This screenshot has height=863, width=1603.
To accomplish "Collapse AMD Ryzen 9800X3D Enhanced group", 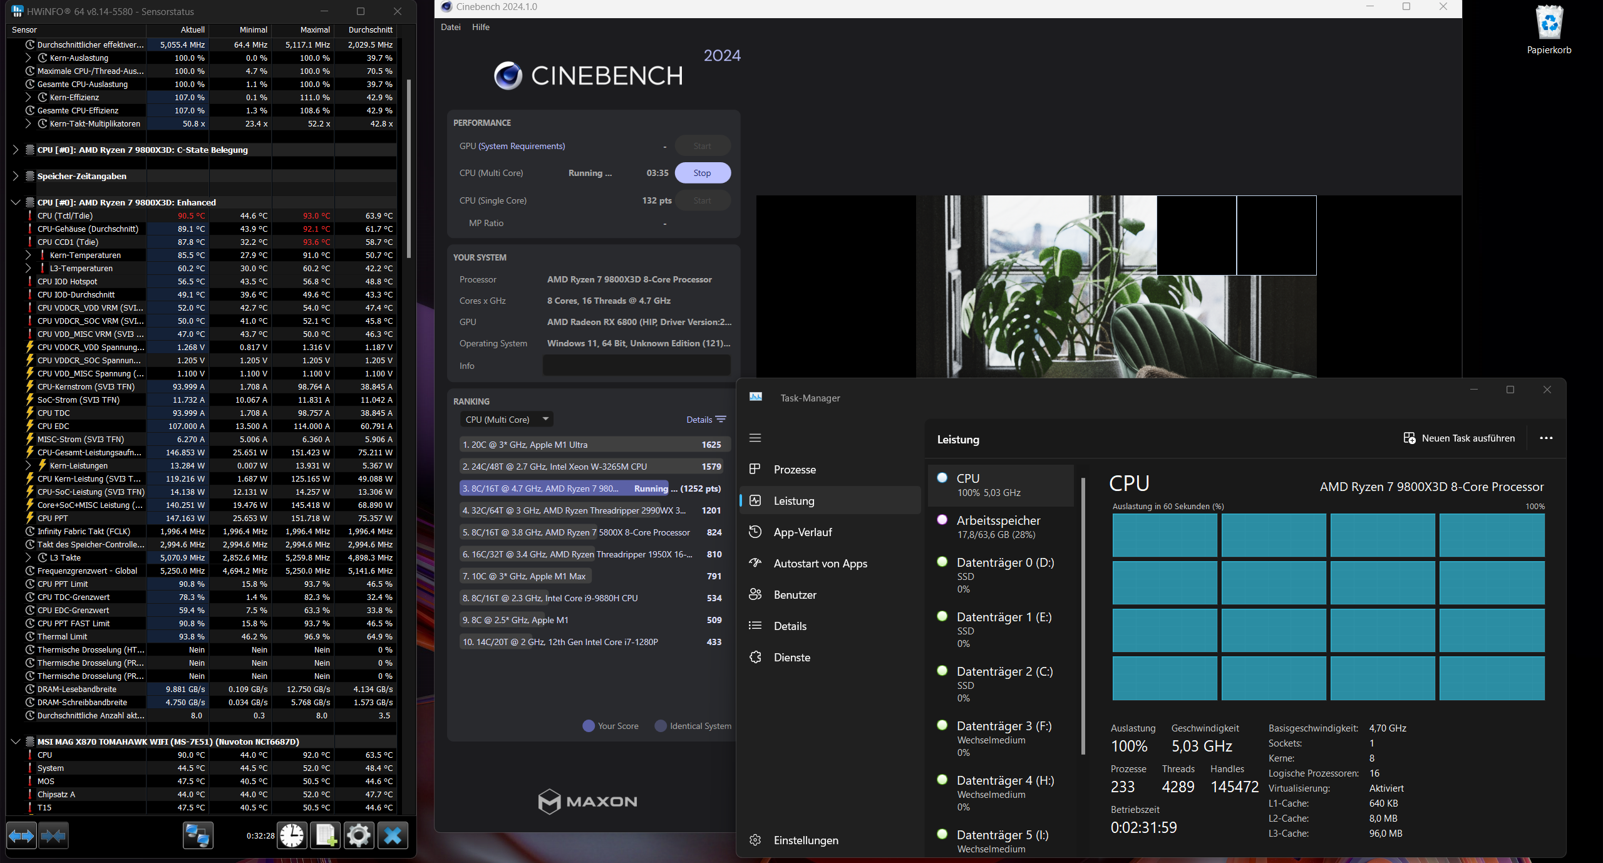I will point(16,202).
